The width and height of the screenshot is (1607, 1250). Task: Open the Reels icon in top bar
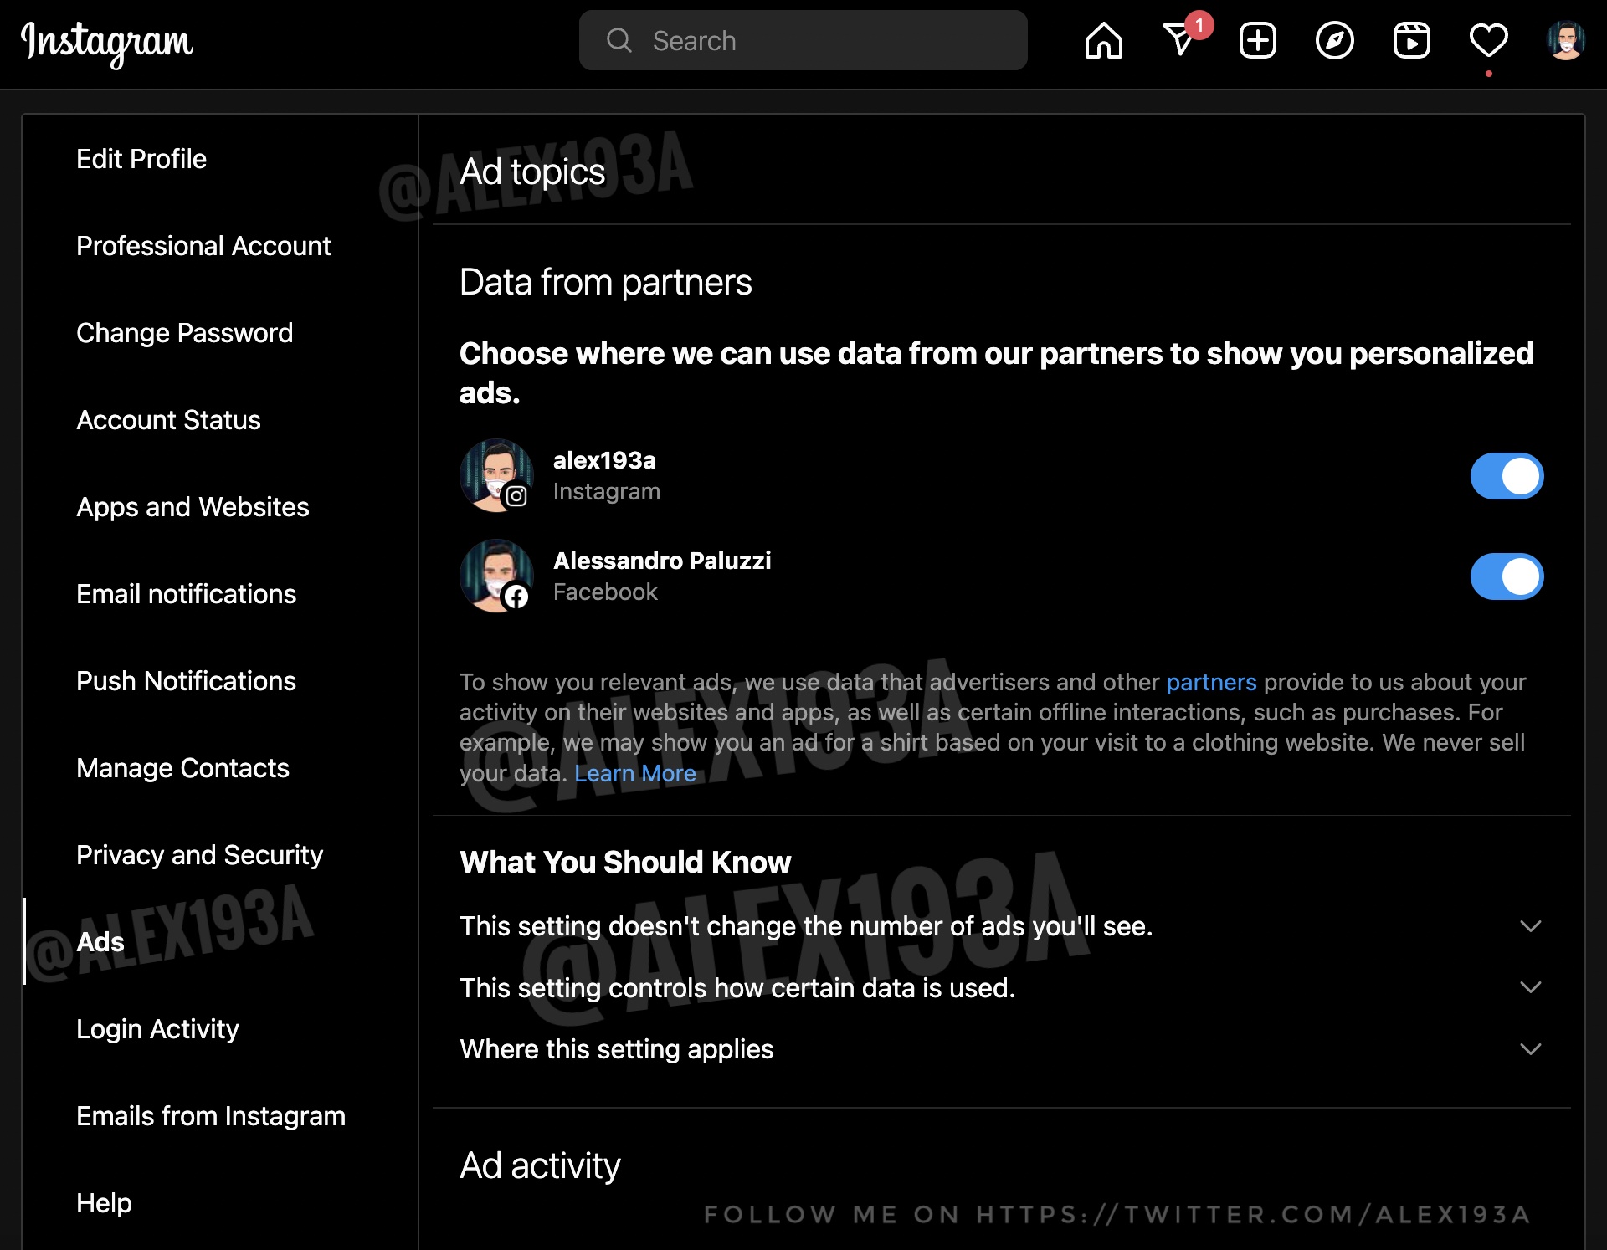click(1411, 40)
